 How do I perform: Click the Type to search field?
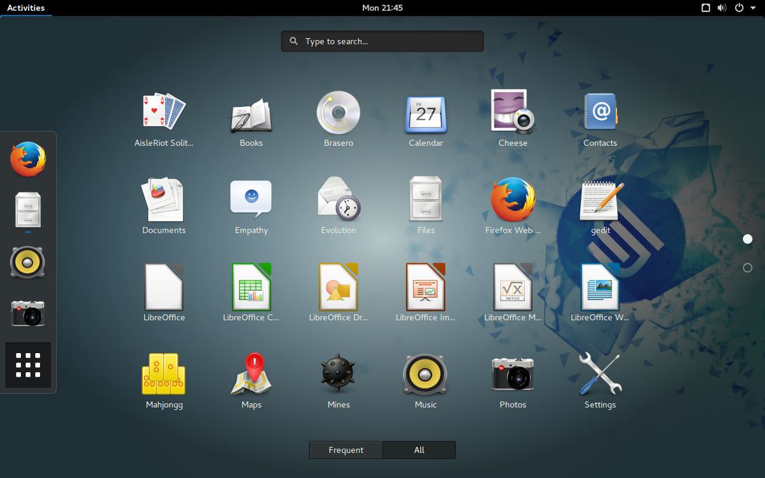382,41
